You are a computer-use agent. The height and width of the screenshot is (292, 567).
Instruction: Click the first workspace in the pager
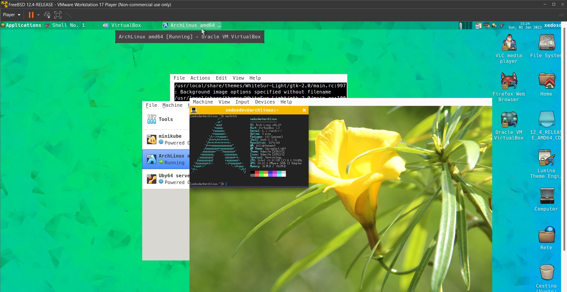[x=461, y=26]
